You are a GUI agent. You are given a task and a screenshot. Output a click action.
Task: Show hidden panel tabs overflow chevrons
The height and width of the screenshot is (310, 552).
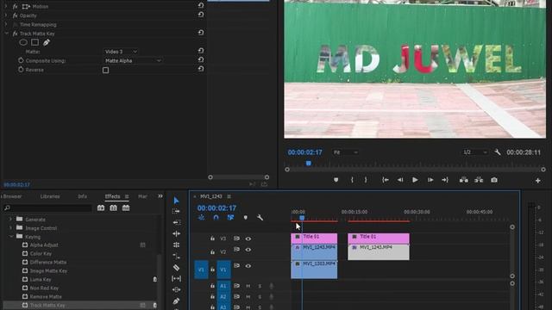point(160,196)
